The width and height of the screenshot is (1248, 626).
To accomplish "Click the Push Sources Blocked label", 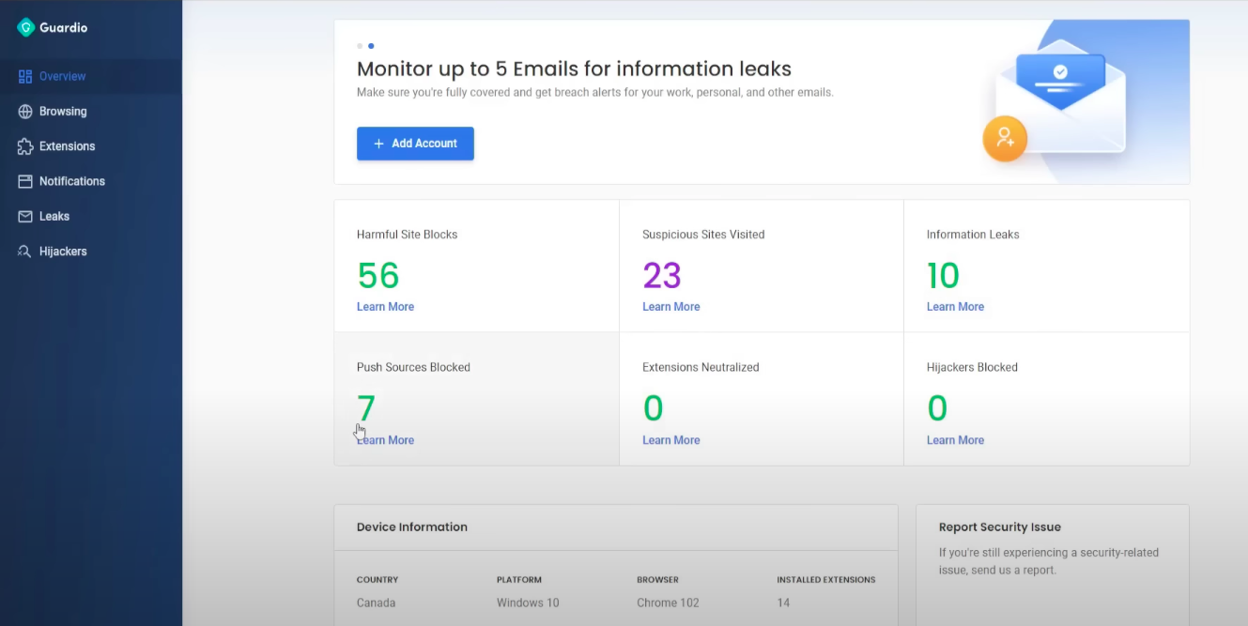I will (413, 368).
